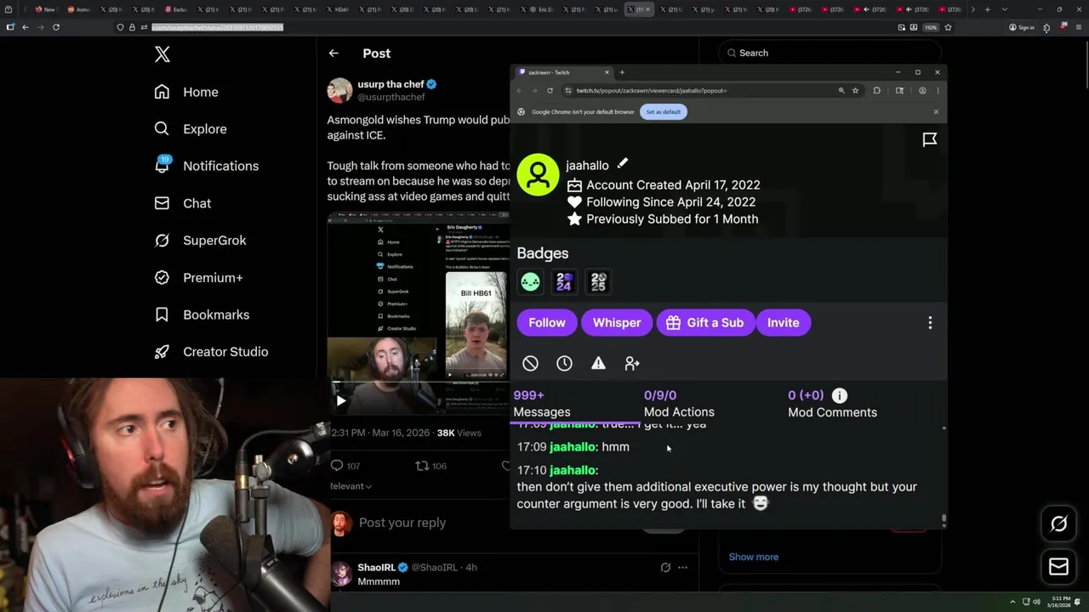The width and height of the screenshot is (1089, 612).
Task: Go to Home in X sidebar
Action: tap(186, 92)
